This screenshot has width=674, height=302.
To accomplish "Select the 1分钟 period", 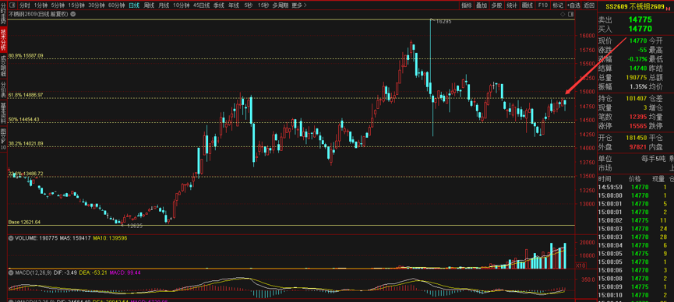I will pyautogui.click(x=41, y=5).
